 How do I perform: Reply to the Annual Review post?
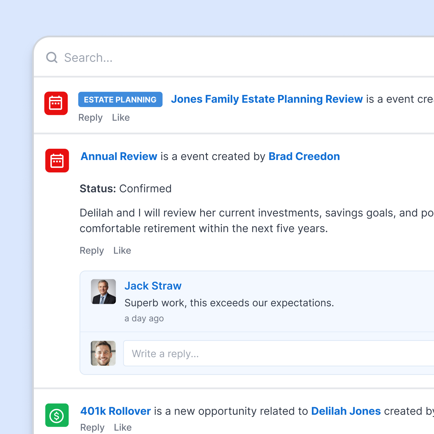(x=92, y=250)
